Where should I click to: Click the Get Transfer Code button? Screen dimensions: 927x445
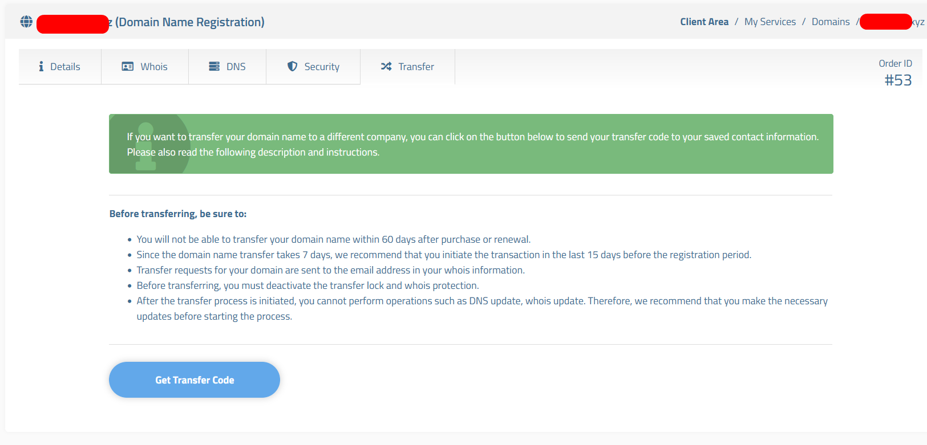(195, 379)
